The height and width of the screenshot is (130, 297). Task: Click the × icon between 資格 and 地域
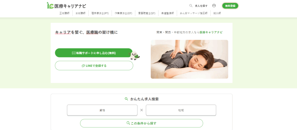coord(142,110)
